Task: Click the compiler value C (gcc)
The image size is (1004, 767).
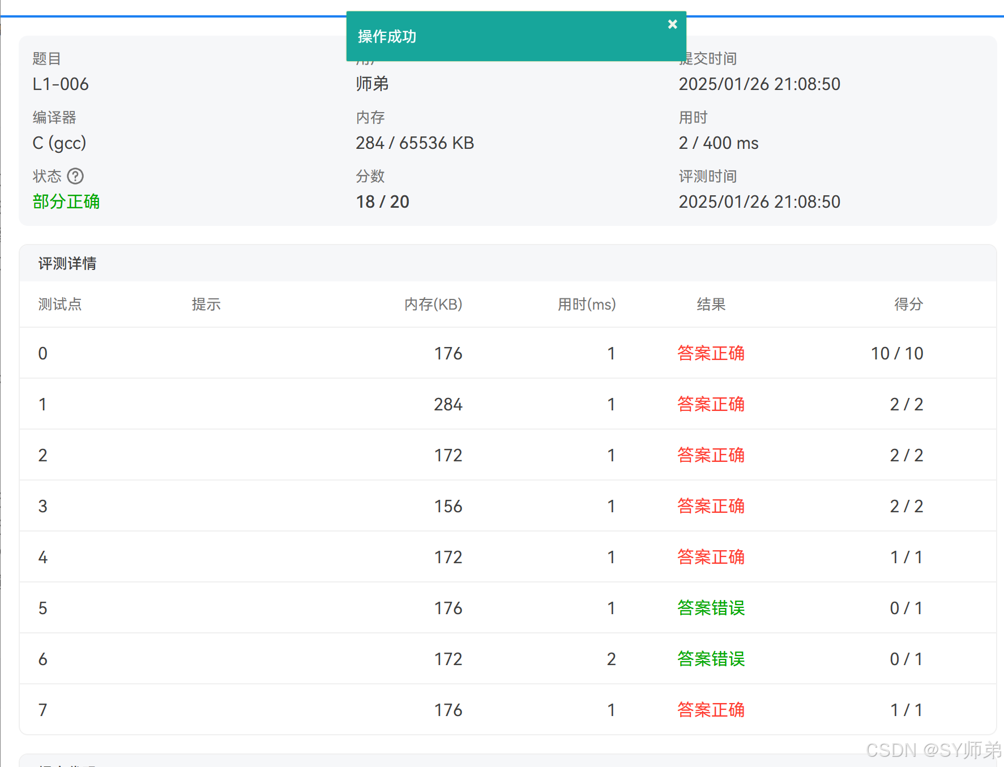Action: (59, 143)
